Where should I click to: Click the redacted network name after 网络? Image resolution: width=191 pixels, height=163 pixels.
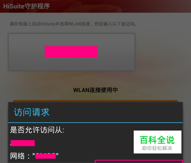coord(45,156)
